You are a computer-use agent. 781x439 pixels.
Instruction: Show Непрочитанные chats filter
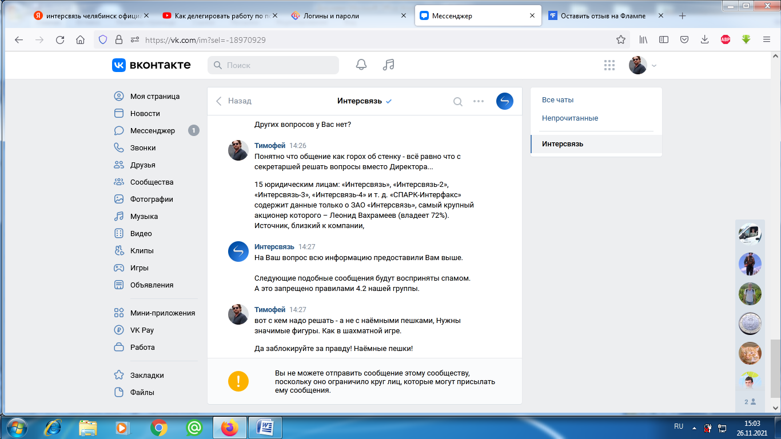596,118
